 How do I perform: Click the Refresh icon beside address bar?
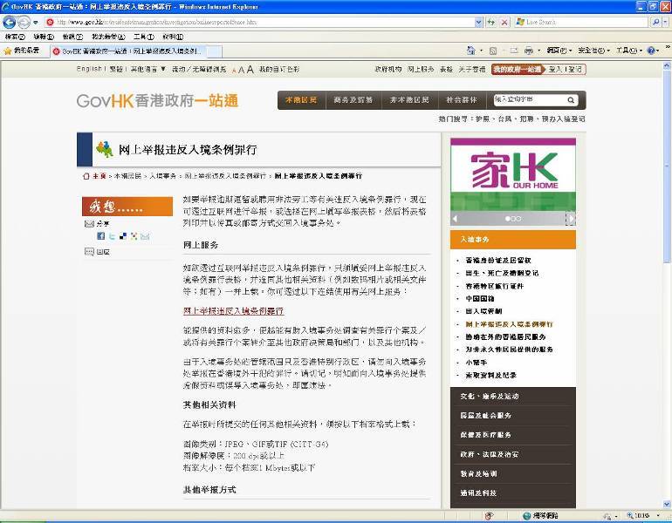point(491,22)
